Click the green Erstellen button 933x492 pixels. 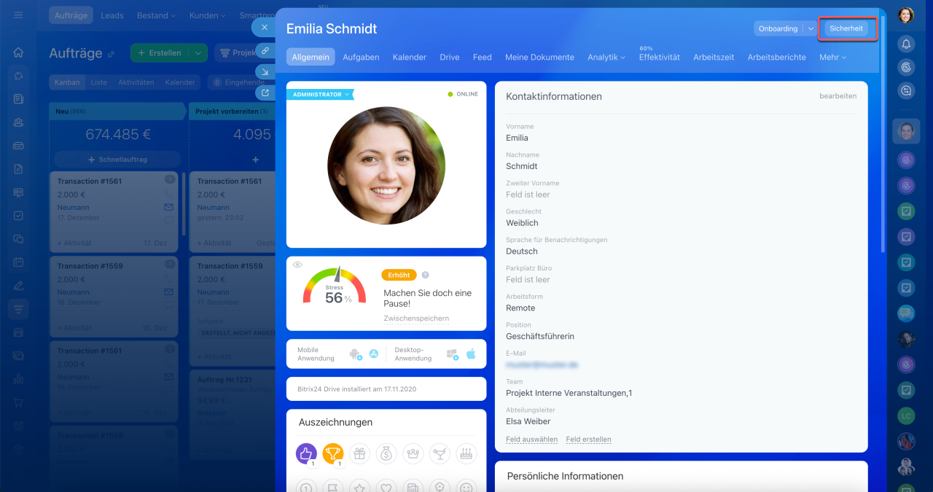tap(160, 53)
